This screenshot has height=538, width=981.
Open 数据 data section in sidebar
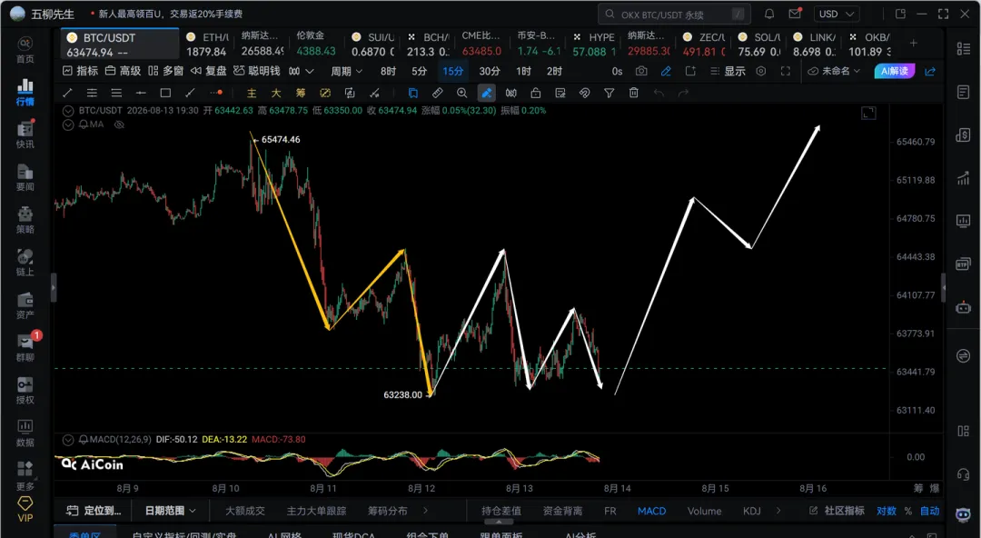point(25,433)
